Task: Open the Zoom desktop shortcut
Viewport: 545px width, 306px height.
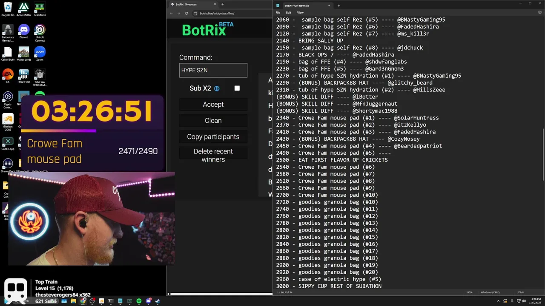Action: [40, 54]
